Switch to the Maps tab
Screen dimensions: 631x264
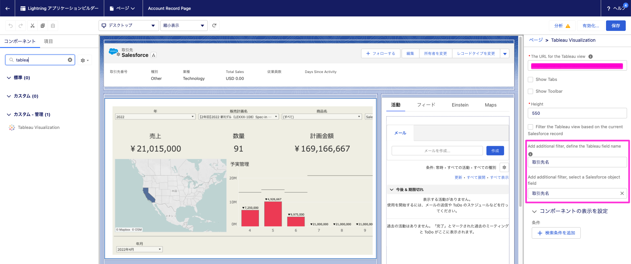pos(491,105)
